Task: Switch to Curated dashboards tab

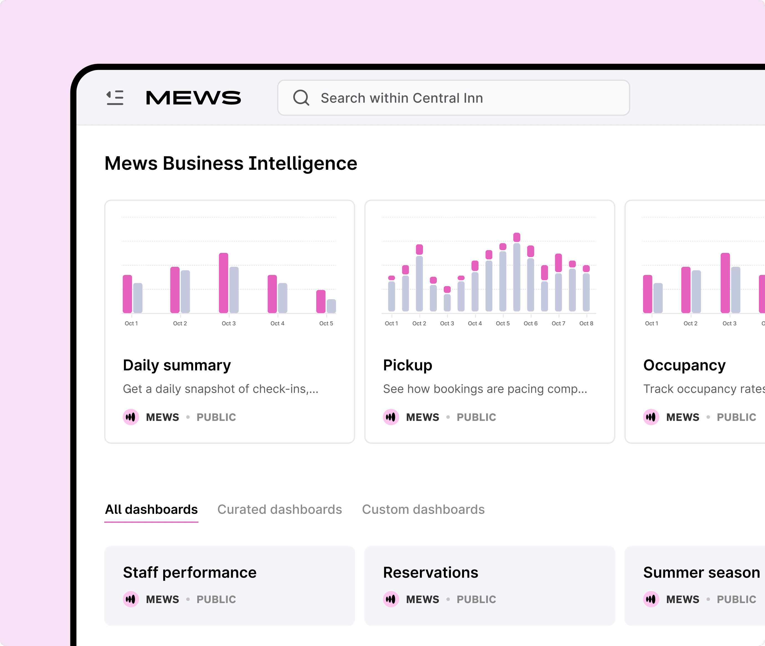Action: tap(280, 509)
